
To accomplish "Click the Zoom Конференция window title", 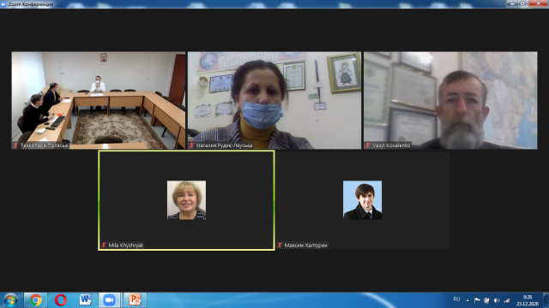I will coord(31,4).
